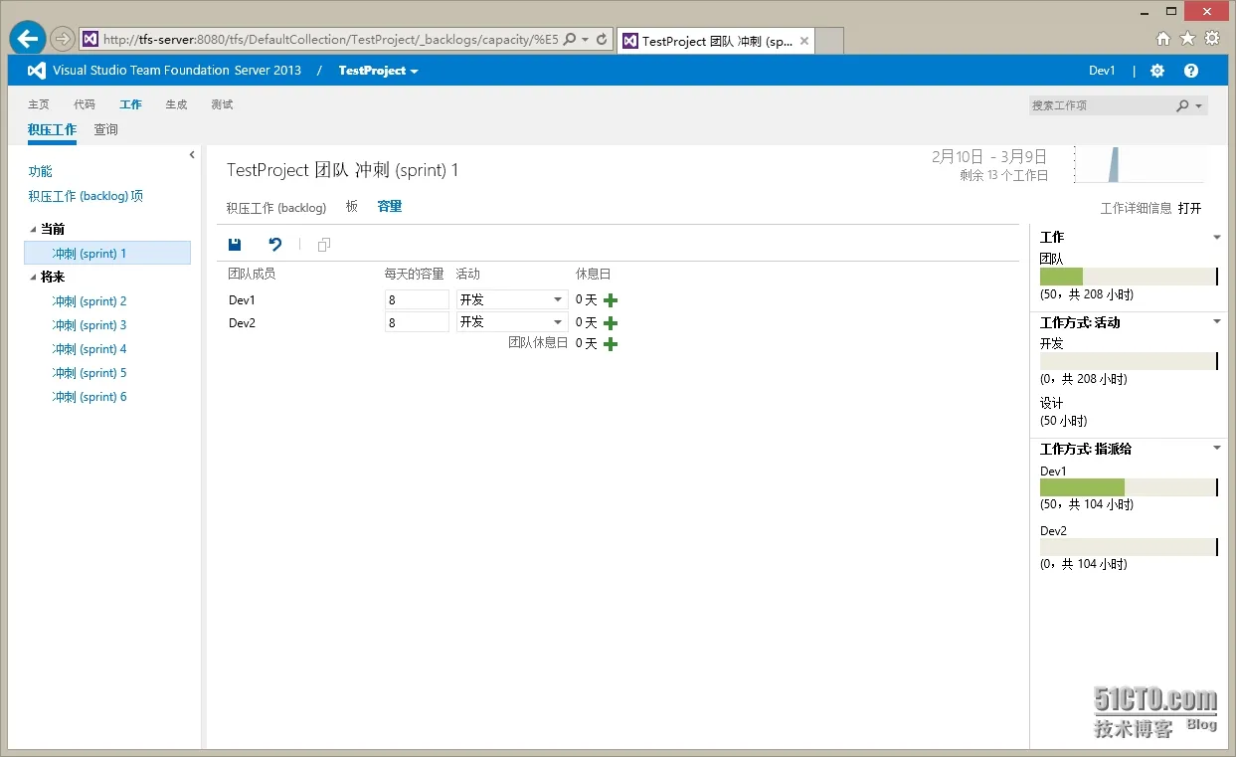
Task: Collapse the 工作 panel section
Action: point(1217,237)
